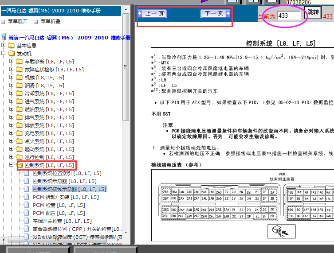
Task: Open PCM 检查 [L8, LF, L5] page
Action: (59, 205)
